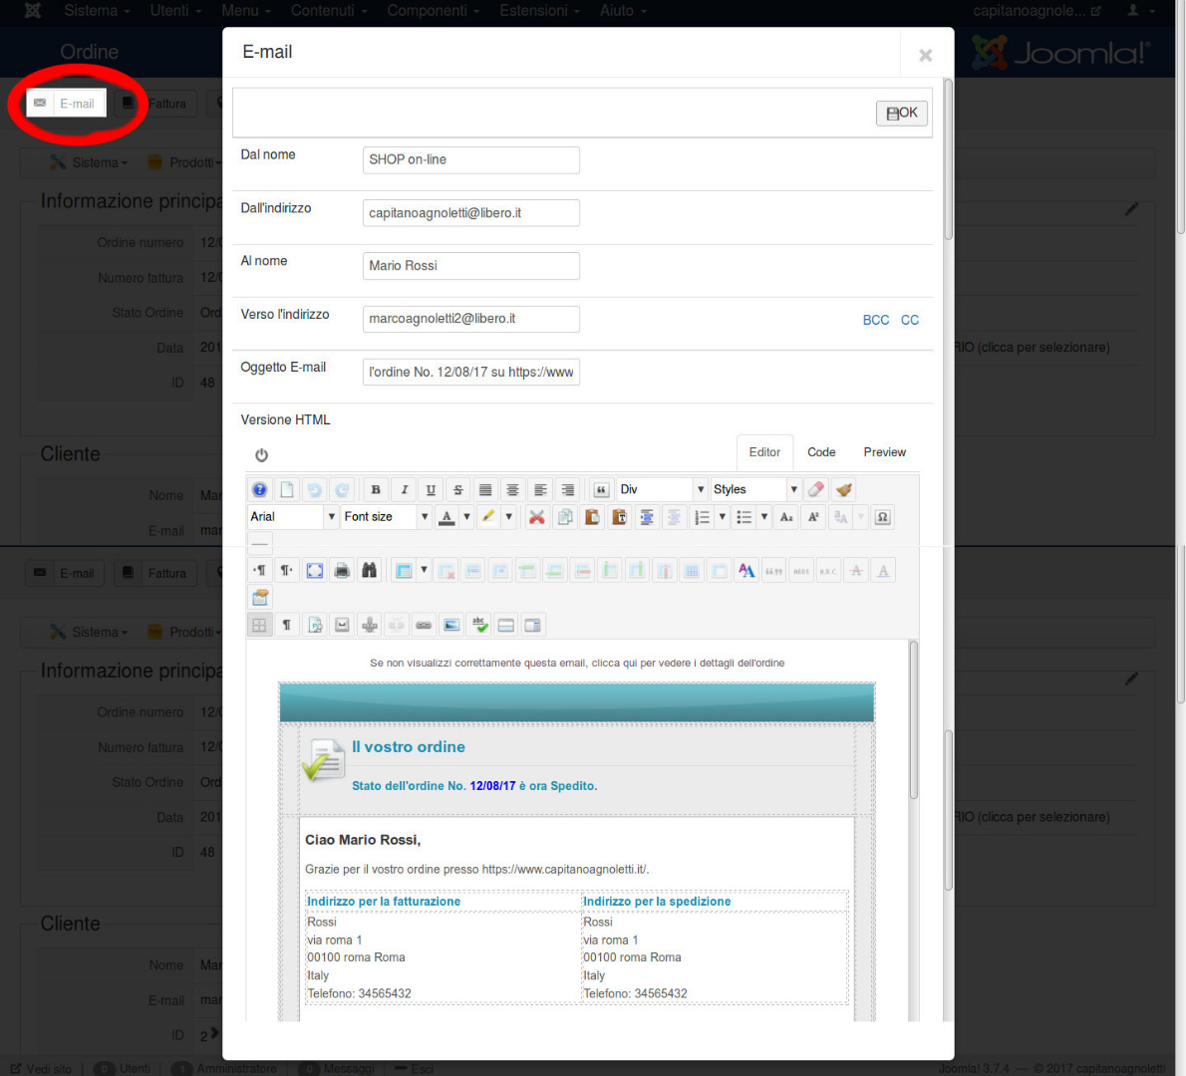Click the scissors Cut icon
Viewport: 1186px width, 1076px height.
537,517
